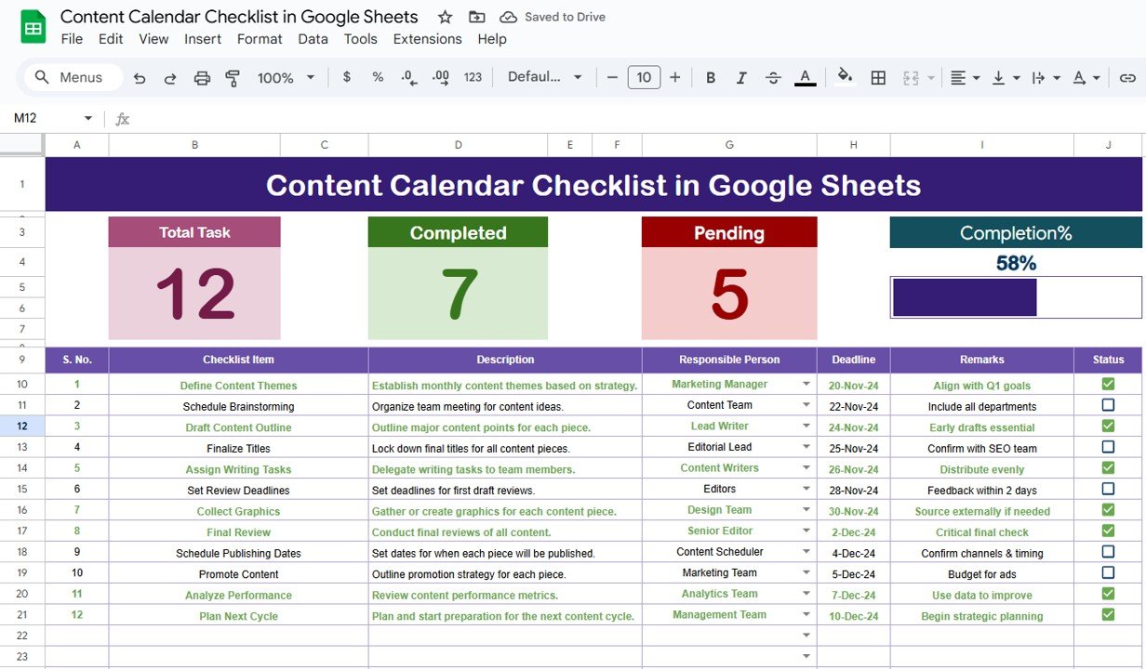Toggle italic formatting

741,77
